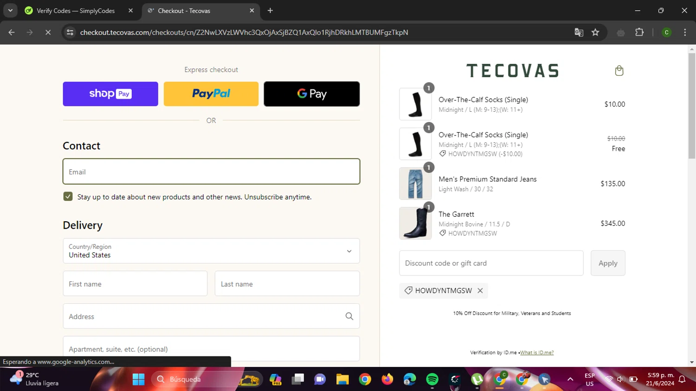Image resolution: width=696 pixels, height=391 pixels.
Task: Close the Verify Codes SimplyCodes tab
Action: click(131, 10)
